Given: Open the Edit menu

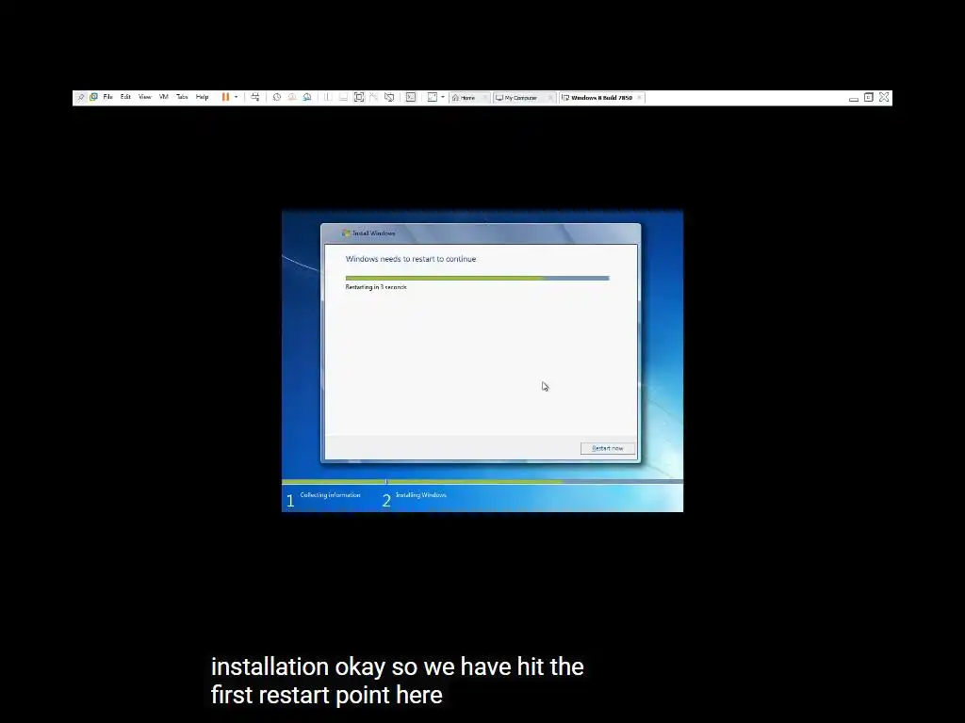Looking at the screenshot, I should click(125, 97).
